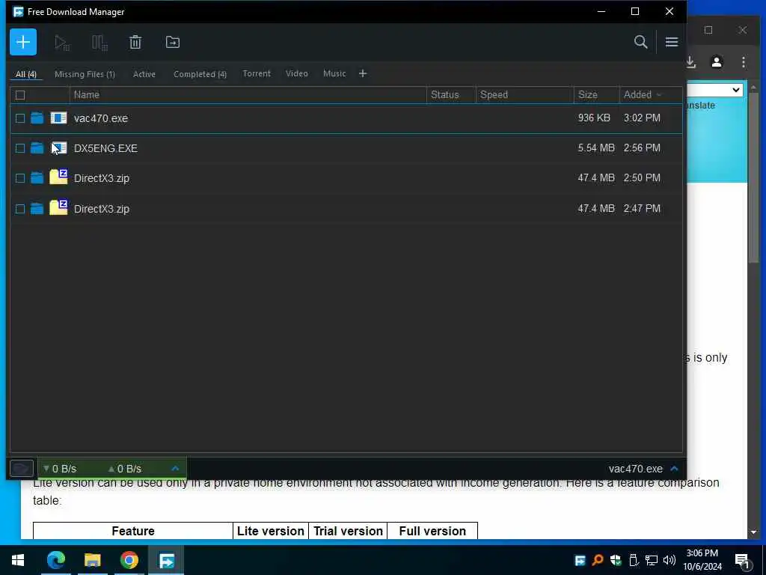Check DirectX3.zip 2:47 PM row checkbox
The width and height of the screenshot is (766, 575).
point(20,209)
